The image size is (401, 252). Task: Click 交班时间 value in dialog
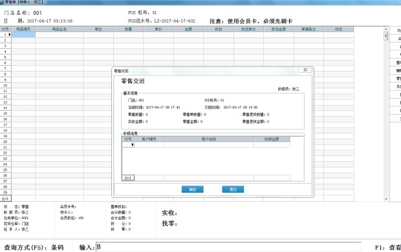241,107
